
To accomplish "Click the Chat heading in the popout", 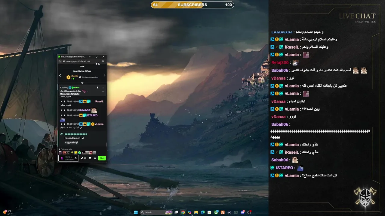I will tap(82, 67).
